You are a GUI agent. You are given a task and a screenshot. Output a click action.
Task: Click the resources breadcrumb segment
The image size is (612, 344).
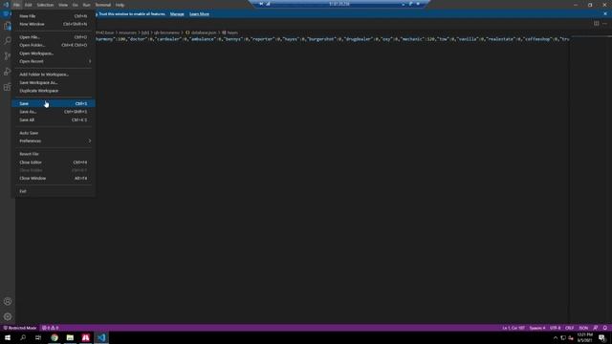pos(127,32)
